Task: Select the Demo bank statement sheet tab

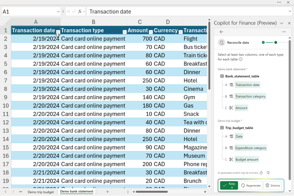Action: pos(77,191)
